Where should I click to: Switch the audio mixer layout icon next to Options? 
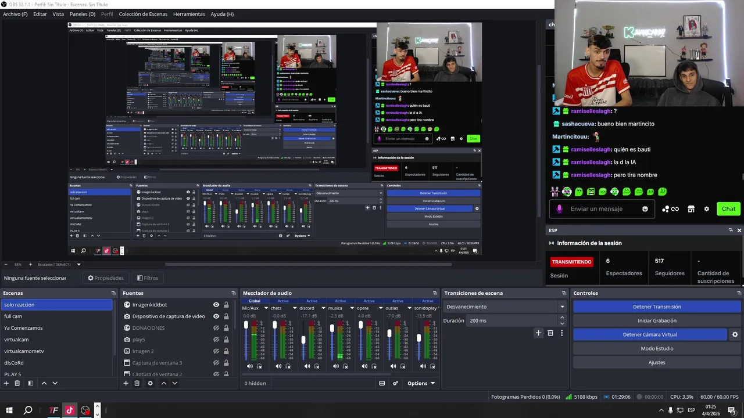point(382,383)
